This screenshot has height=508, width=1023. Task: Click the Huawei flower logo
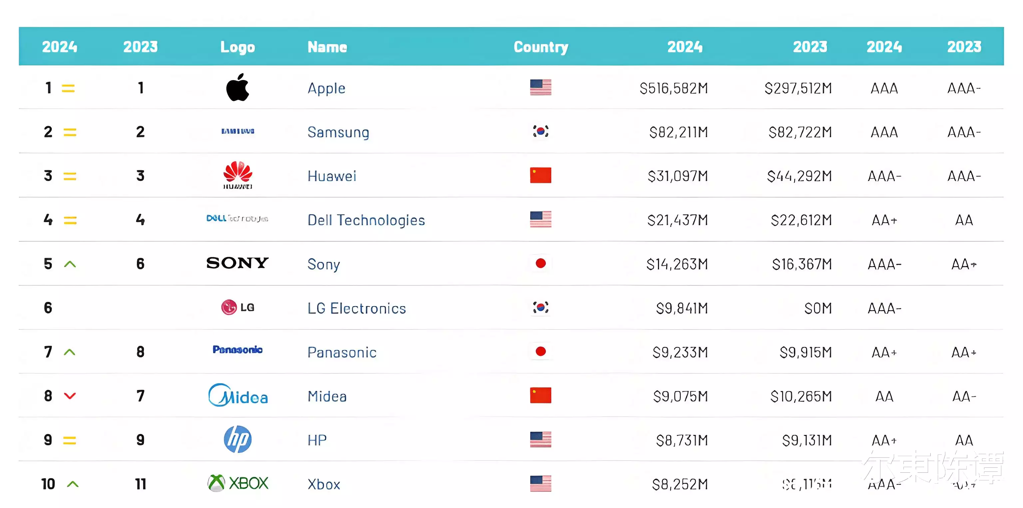(x=237, y=175)
